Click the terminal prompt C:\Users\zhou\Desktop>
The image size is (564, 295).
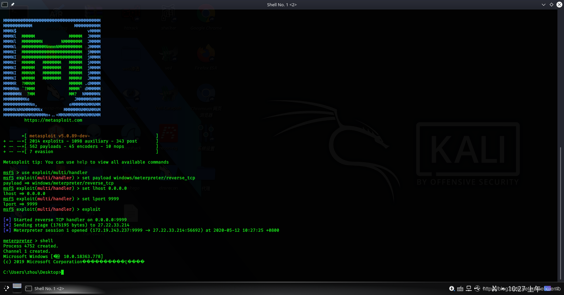tap(32, 272)
